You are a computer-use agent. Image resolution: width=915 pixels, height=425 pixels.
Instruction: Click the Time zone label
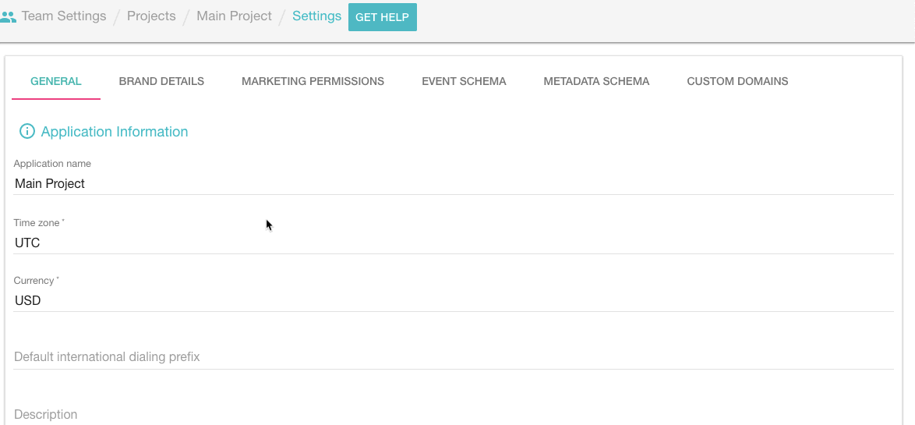[x=39, y=222]
